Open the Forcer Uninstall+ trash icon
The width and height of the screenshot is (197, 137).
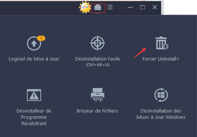[162, 43]
